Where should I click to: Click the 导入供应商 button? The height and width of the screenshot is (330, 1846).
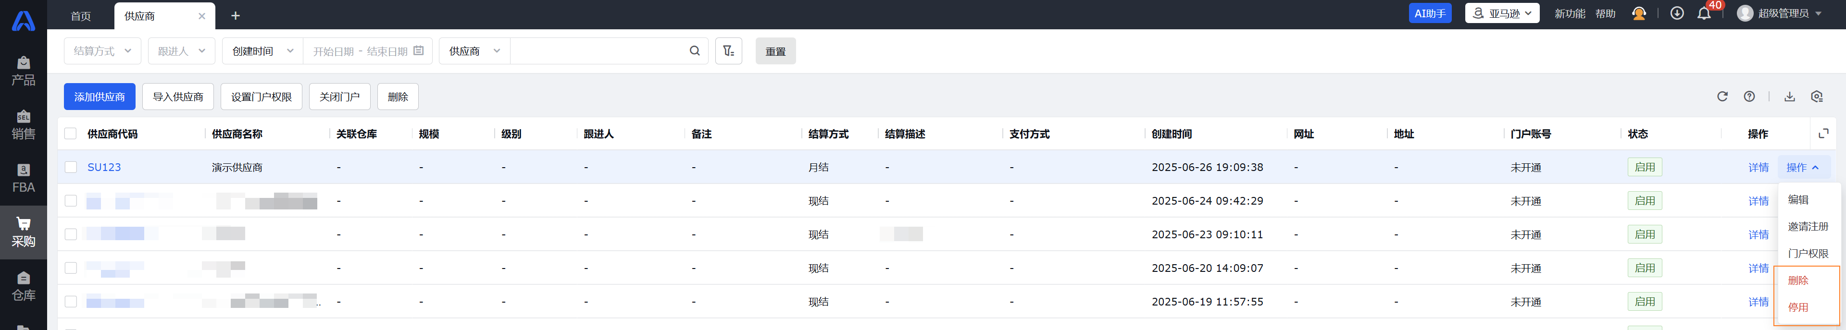tap(178, 97)
